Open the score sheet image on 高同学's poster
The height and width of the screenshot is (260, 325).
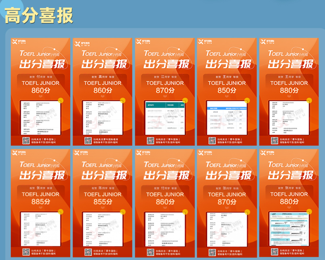click(103, 118)
